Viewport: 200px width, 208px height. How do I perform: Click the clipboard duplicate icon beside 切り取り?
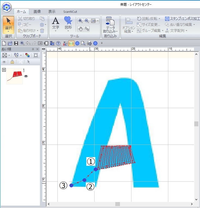42,19
